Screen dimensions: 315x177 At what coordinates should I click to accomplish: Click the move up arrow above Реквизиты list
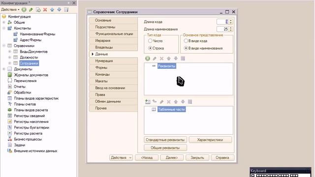[168, 59]
